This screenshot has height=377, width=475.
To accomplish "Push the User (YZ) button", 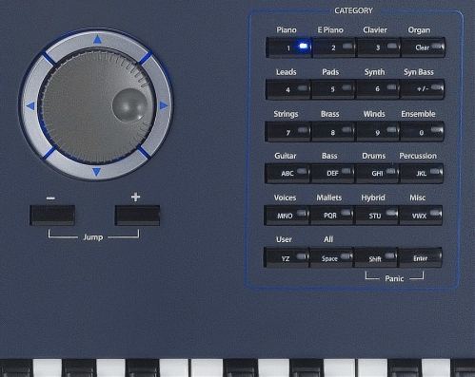I will point(287,258).
